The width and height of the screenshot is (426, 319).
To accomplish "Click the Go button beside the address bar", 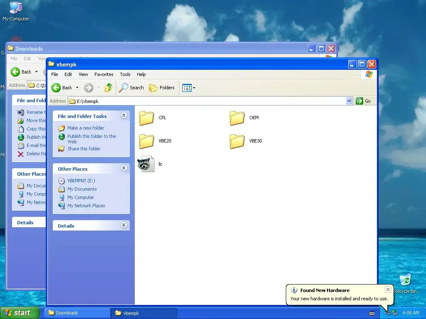I will [363, 101].
